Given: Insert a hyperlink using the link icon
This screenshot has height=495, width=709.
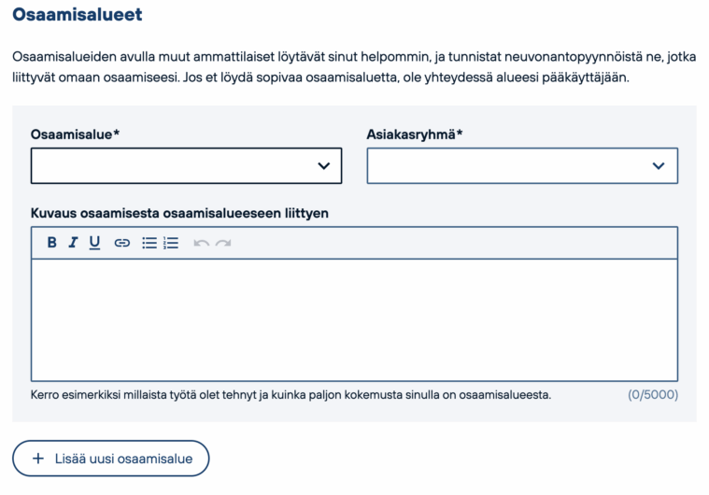Looking at the screenshot, I should [122, 243].
